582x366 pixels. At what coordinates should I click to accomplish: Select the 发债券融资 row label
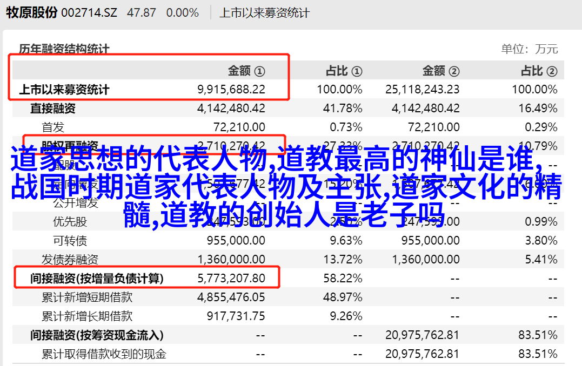click(x=70, y=260)
